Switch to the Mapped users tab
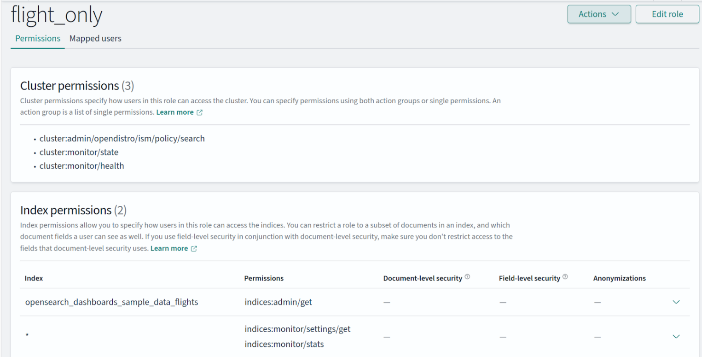 click(95, 39)
